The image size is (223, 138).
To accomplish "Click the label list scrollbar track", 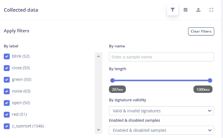I will pyautogui.click(x=98, y=93).
